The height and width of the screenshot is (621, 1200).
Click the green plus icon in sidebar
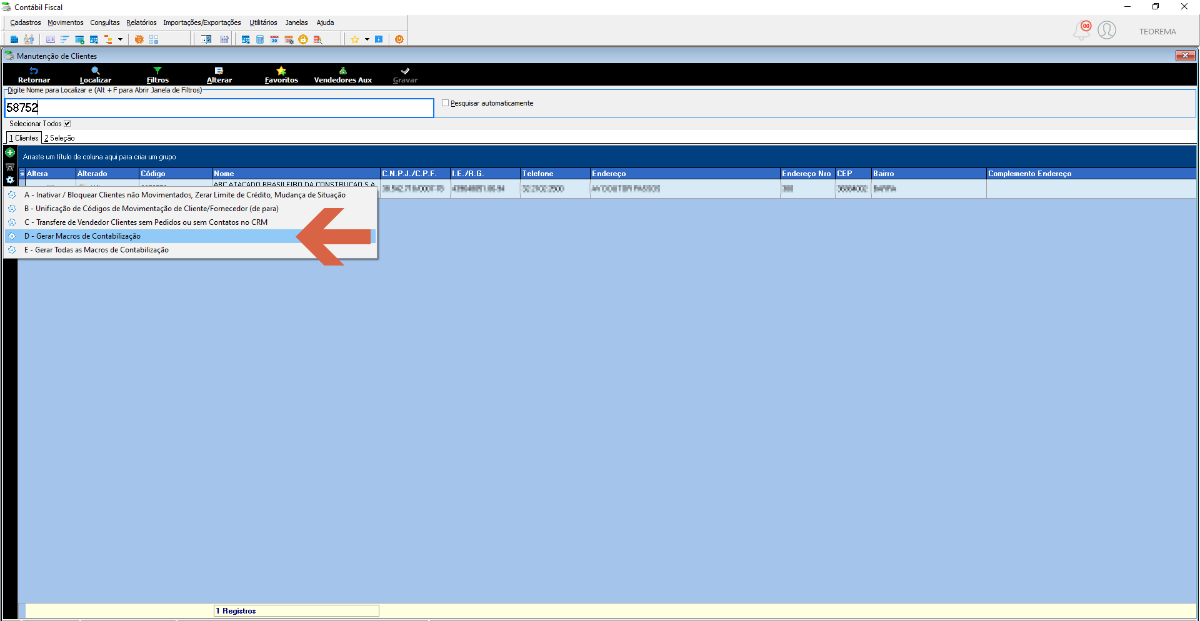[x=10, y=152]
